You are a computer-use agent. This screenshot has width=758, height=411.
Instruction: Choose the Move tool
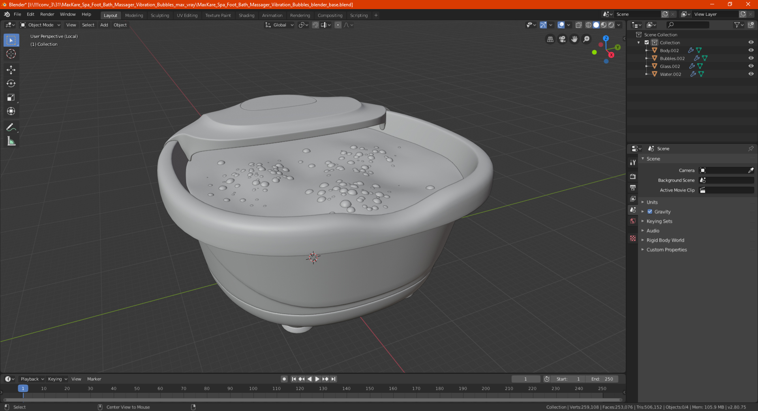[x=11, y=70]
